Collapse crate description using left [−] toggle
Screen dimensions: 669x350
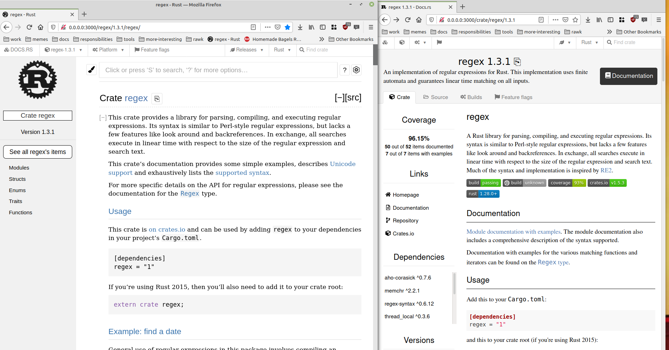click(103, 118)
